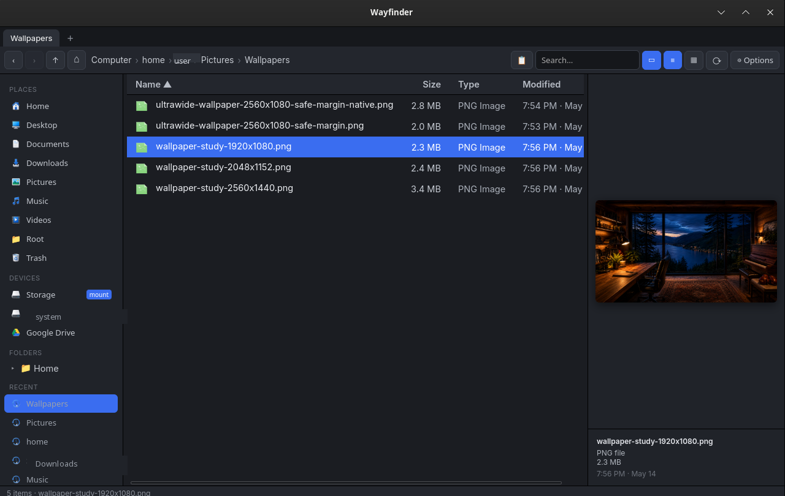Open recent Music entry

tap(61, 479)
